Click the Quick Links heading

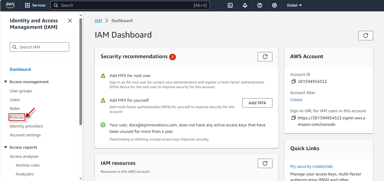305,148
